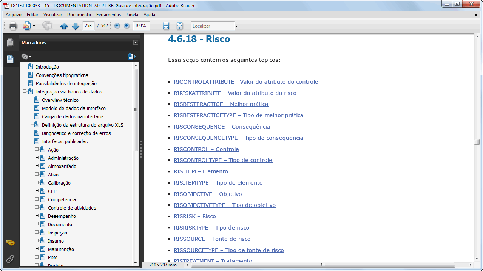Open the zoom percentage dropdown arrow
The width and height of the screenshot is (483, 271).
coord(152,26)
